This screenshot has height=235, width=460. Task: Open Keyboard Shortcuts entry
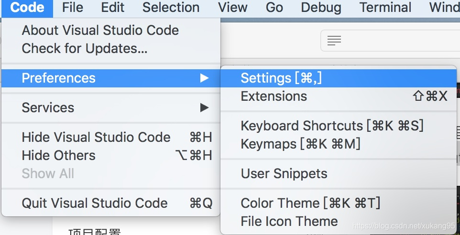339,126
